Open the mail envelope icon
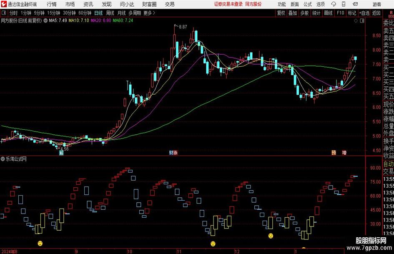 (355, 4)
